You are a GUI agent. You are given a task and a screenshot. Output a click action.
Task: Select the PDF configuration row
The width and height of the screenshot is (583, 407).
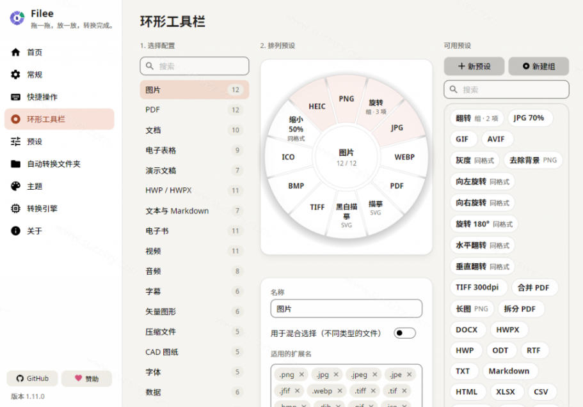[195, 110]
